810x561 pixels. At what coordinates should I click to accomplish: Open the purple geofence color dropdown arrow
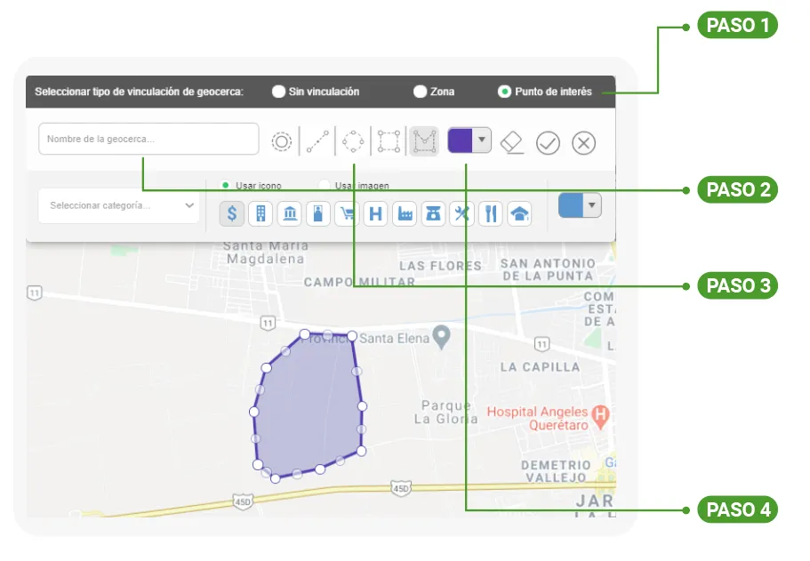(481, 140)
